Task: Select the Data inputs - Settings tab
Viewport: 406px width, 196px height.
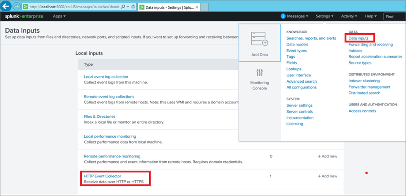Action: pyautogui.click(x=169, y=7)
